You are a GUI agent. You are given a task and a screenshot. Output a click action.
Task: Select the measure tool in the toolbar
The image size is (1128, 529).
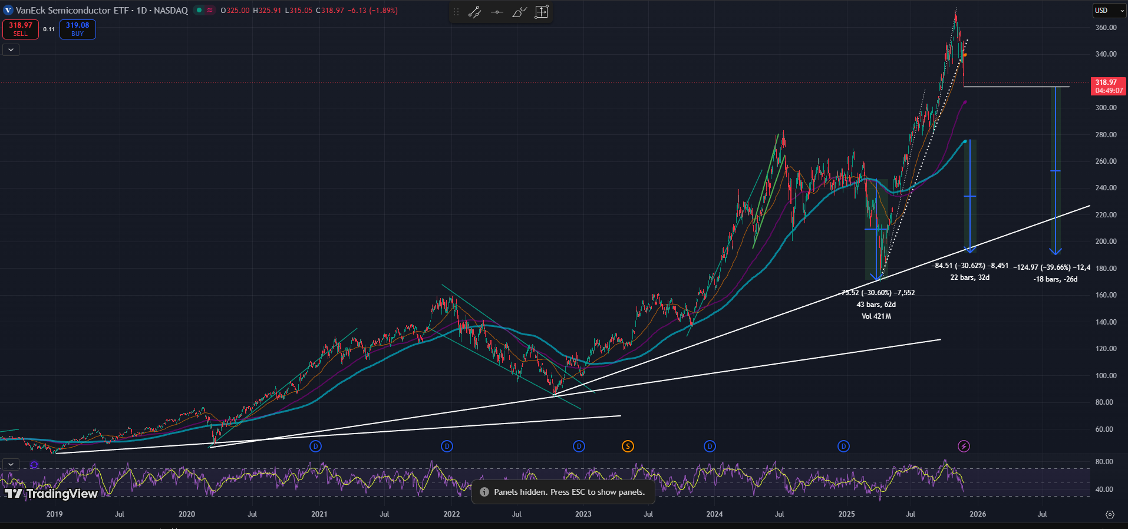542,12
